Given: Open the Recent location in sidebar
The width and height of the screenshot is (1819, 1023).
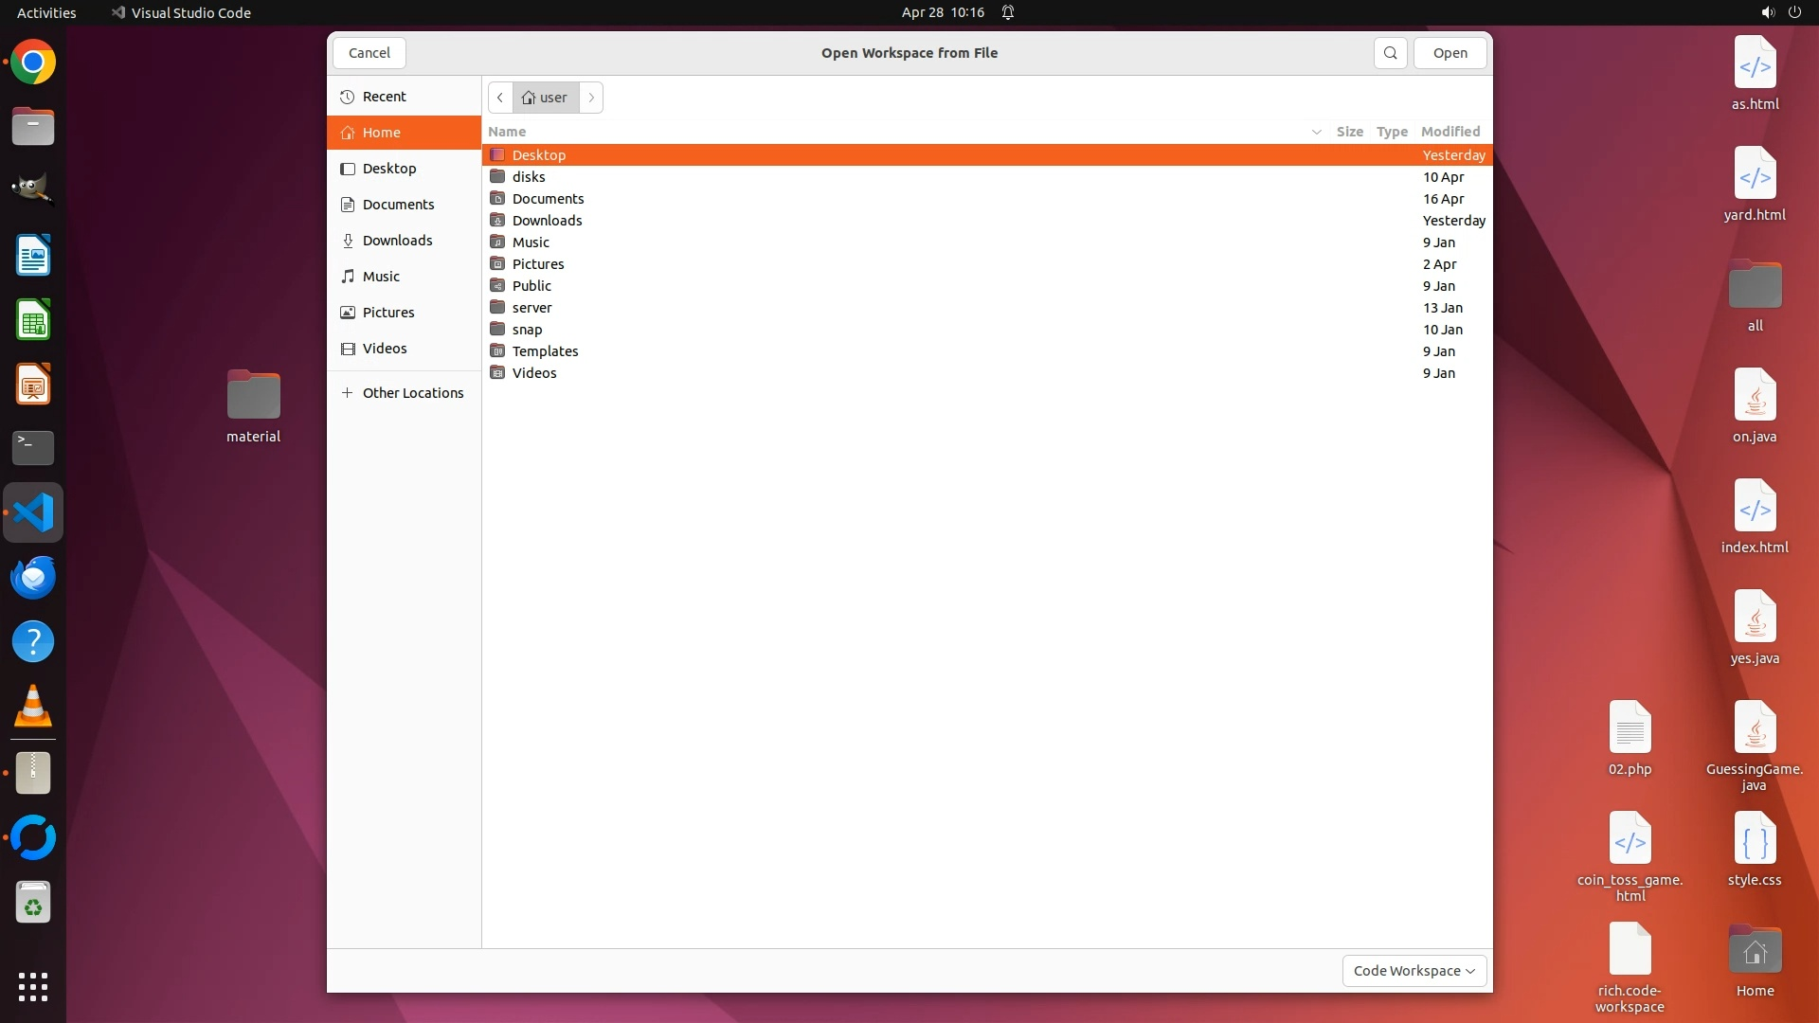Looking at the screenshot, I should [384, 97].
